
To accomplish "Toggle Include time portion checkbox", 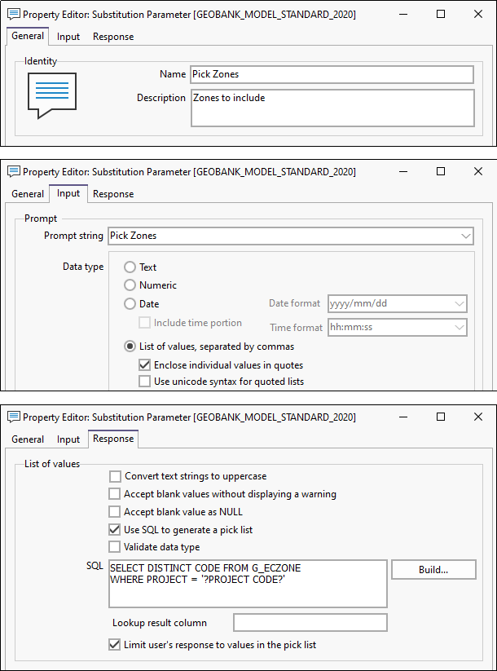I will [144, 323].
